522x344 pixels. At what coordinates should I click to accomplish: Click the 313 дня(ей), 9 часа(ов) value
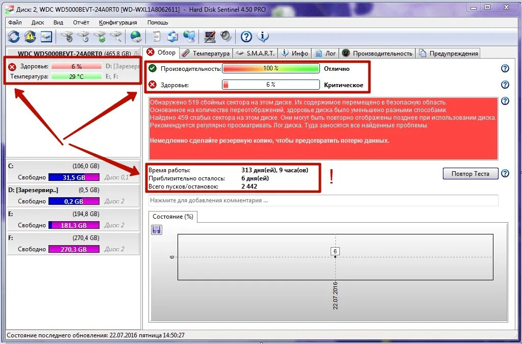coord(275,170)
